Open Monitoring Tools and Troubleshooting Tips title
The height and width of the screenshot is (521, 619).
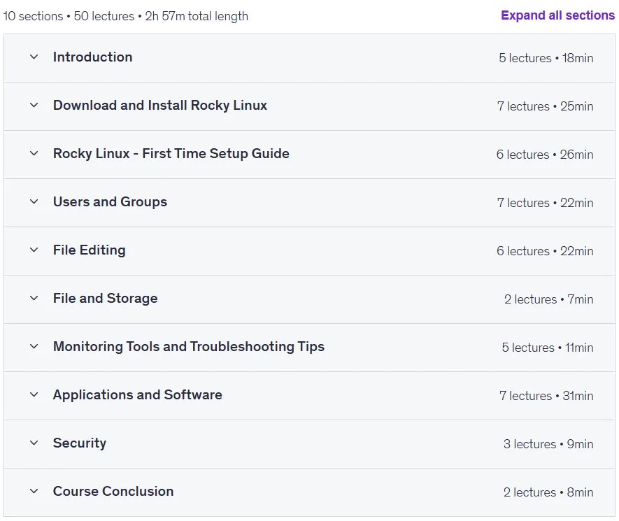click(189, 347)
